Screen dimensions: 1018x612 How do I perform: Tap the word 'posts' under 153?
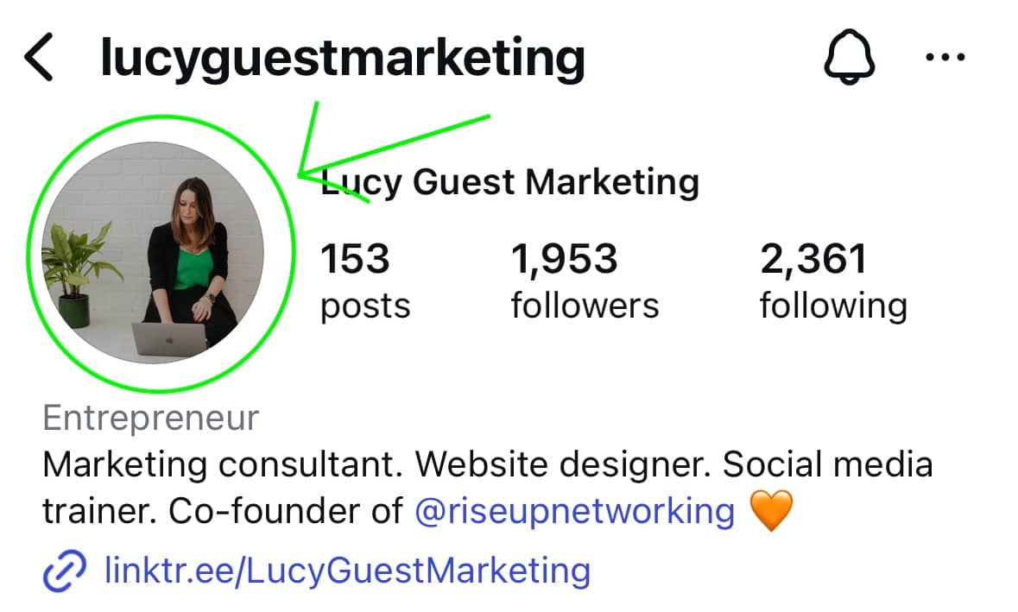click(x=365, y=306)
